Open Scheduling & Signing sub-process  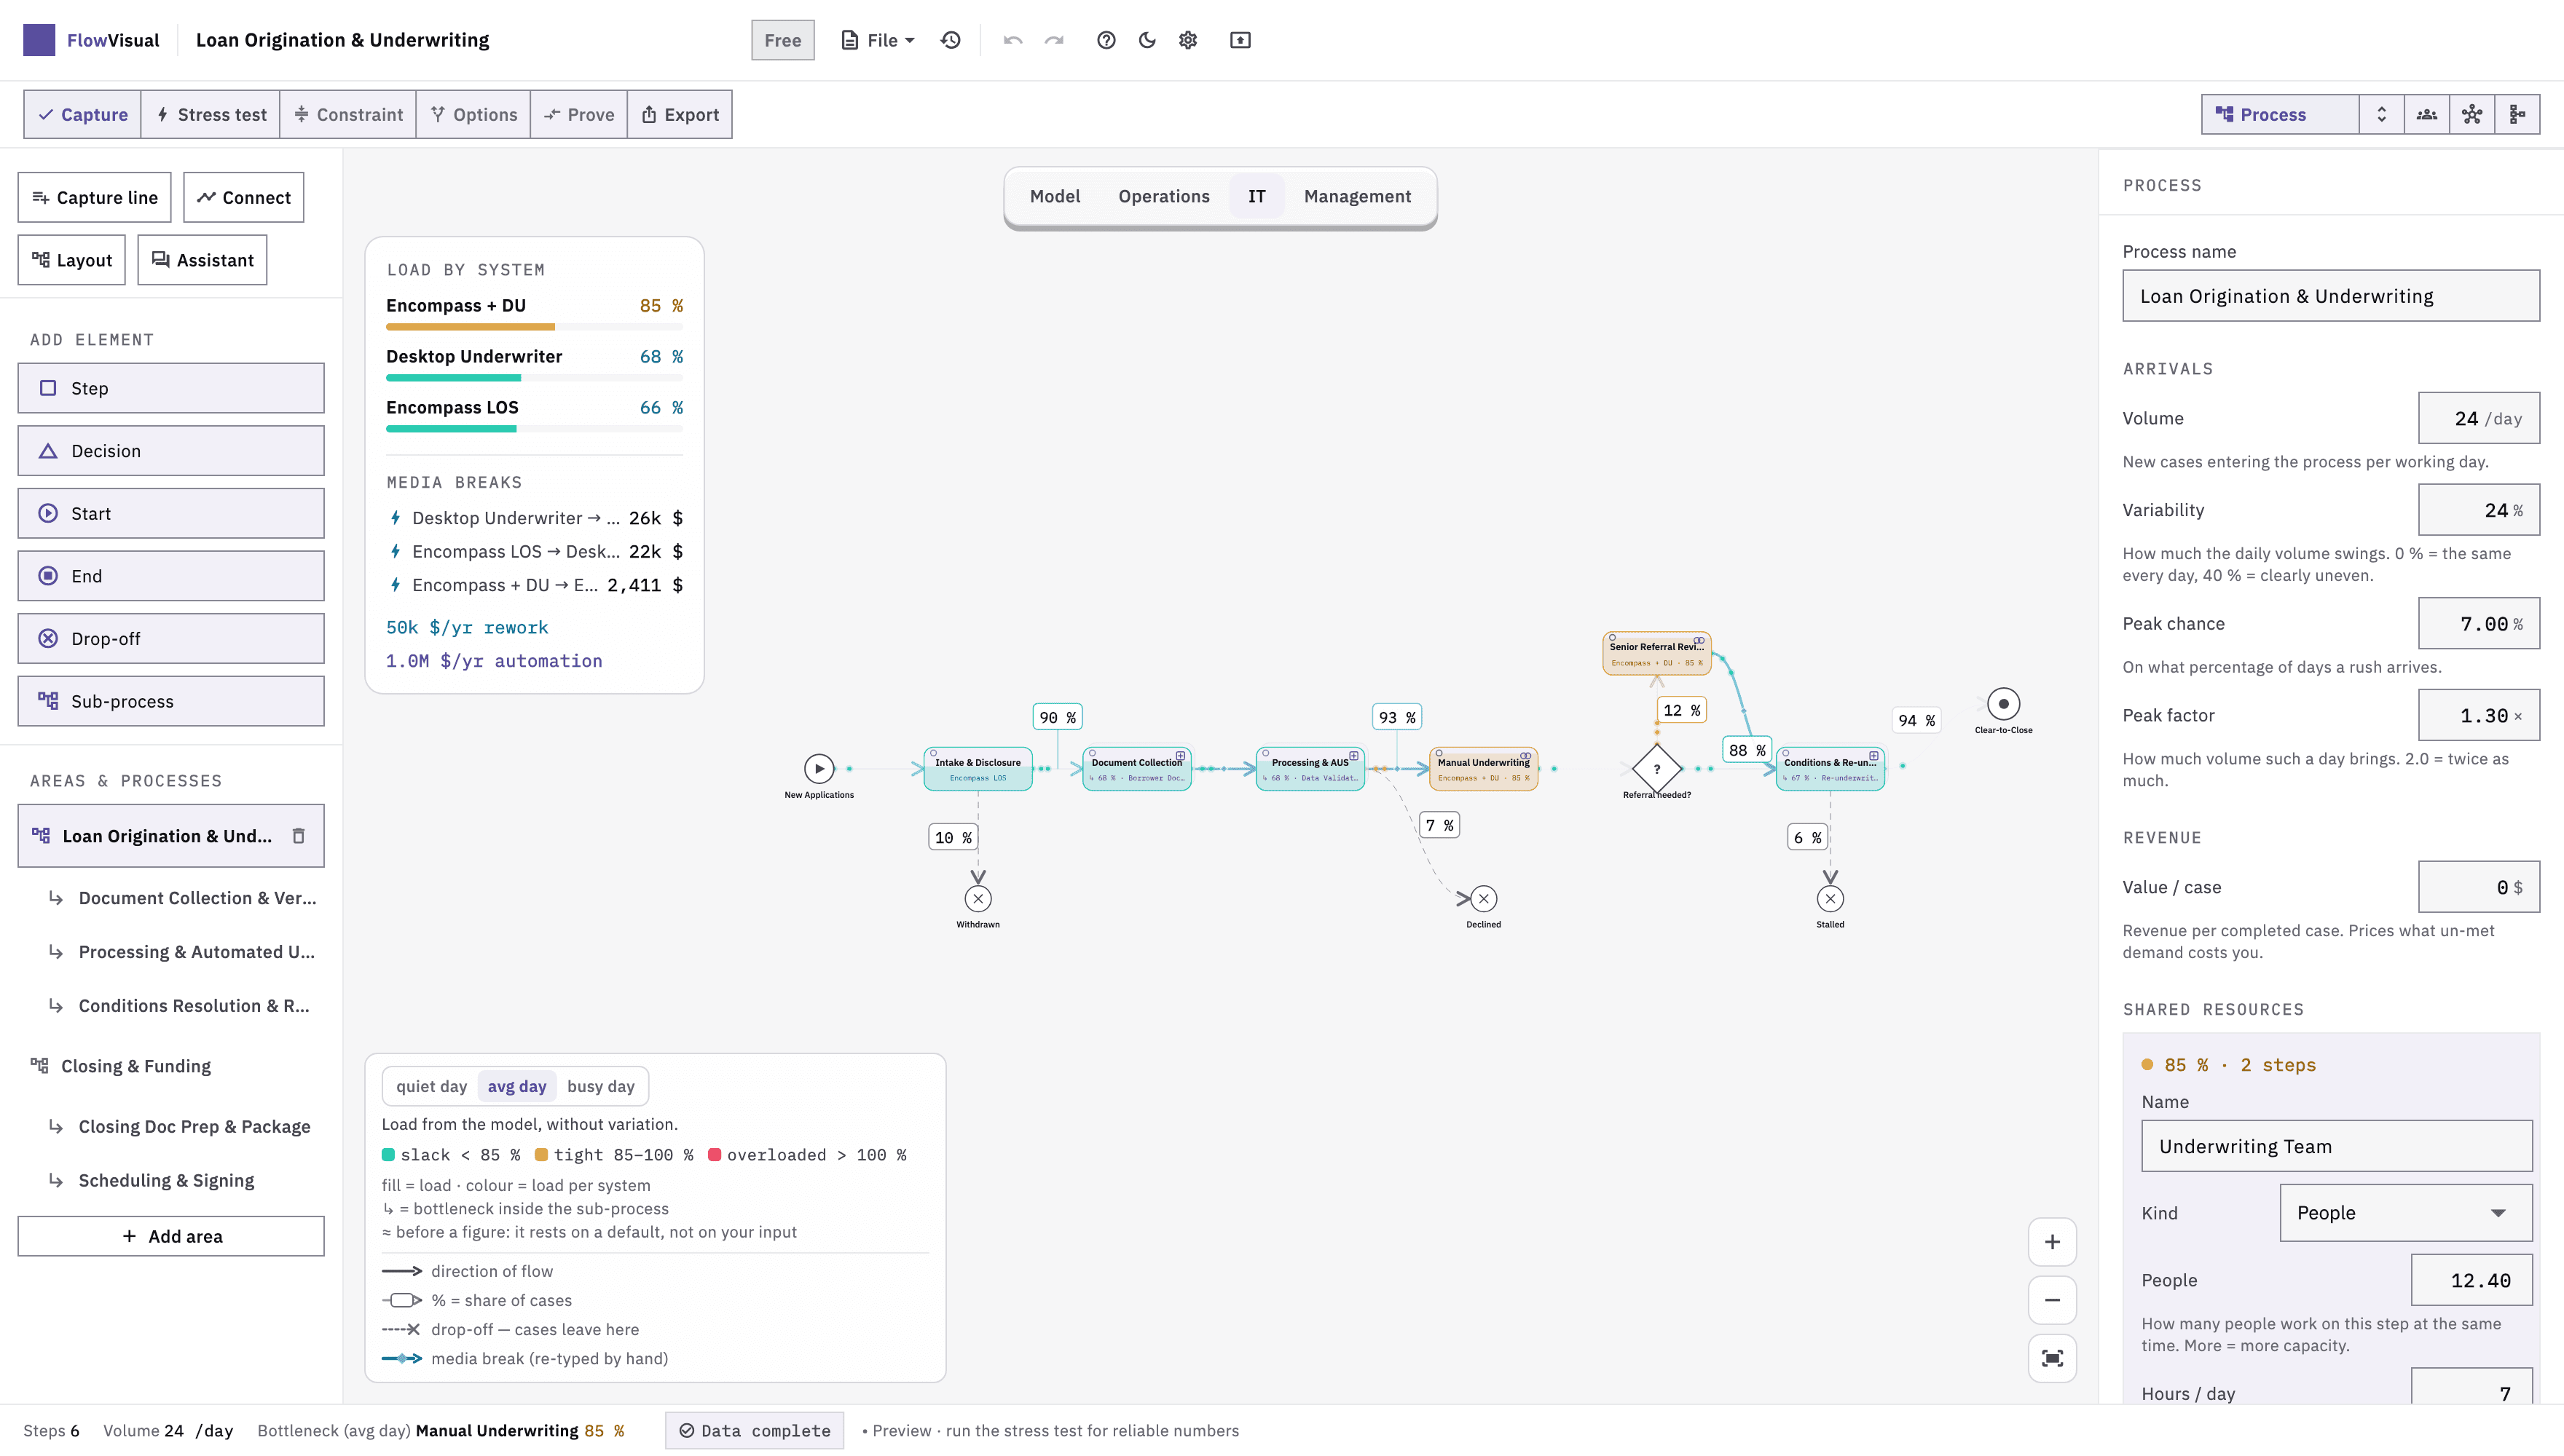pos(166,1180)
